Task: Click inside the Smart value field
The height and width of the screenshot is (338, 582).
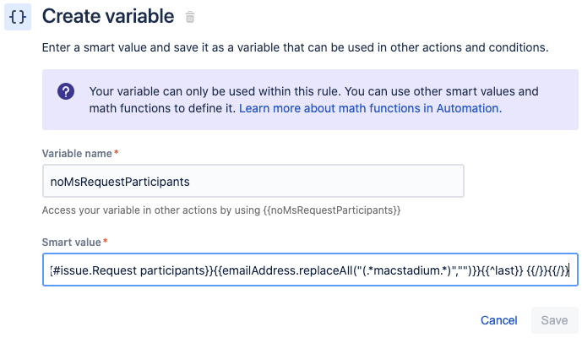Action: pos(310,270)
